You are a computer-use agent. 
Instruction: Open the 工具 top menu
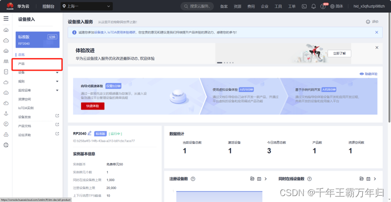click(278, 6)
